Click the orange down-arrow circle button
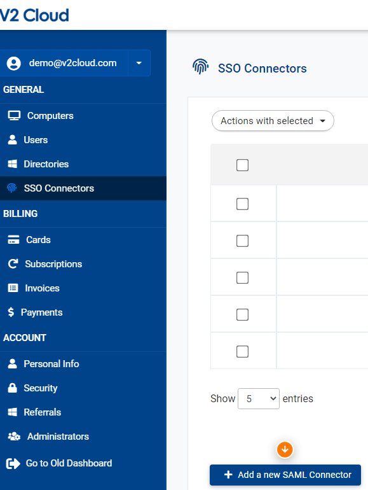Screen dimensions: 368x490 point(285,450)
